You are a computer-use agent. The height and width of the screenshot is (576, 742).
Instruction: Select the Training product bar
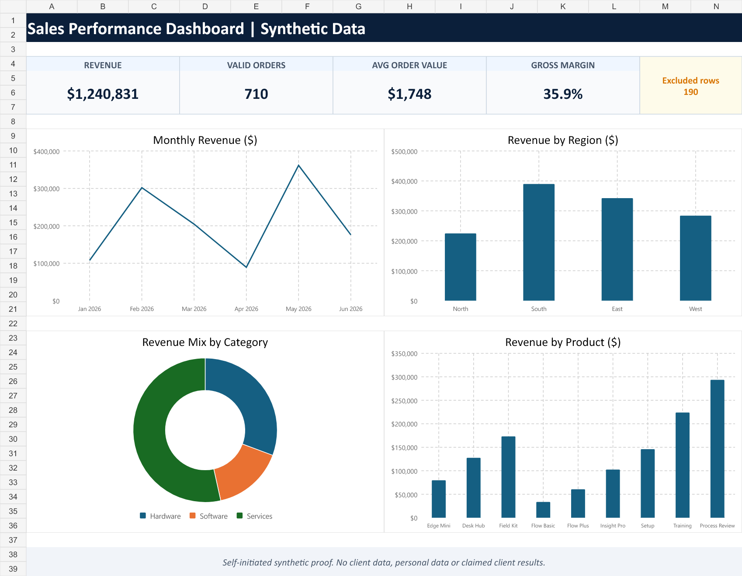coord(683,465)
